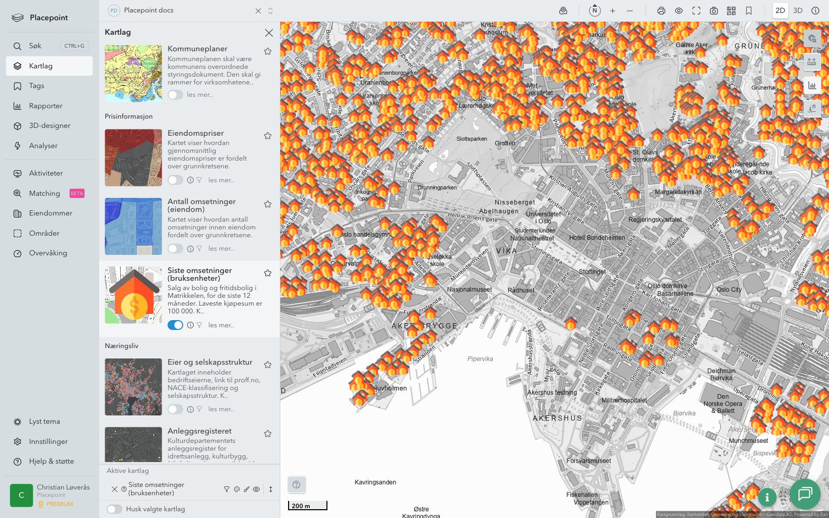
Task: Click the Eiendomspriser layer thumbnail
Action: click(133, 158)
